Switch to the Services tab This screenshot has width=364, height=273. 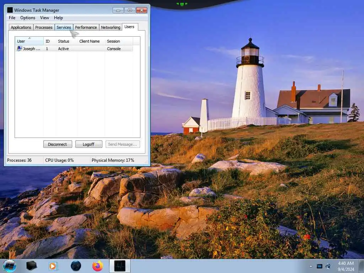point(64,27)
